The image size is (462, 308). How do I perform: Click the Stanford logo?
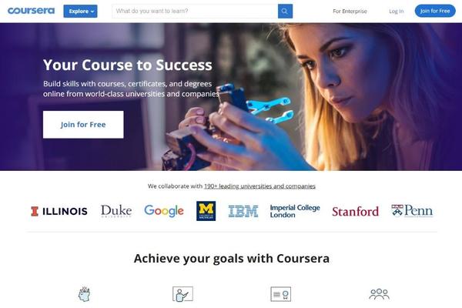pyautogui.click(x=355, y=211)
